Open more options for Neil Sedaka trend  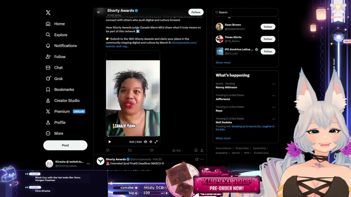pos(273,119)
